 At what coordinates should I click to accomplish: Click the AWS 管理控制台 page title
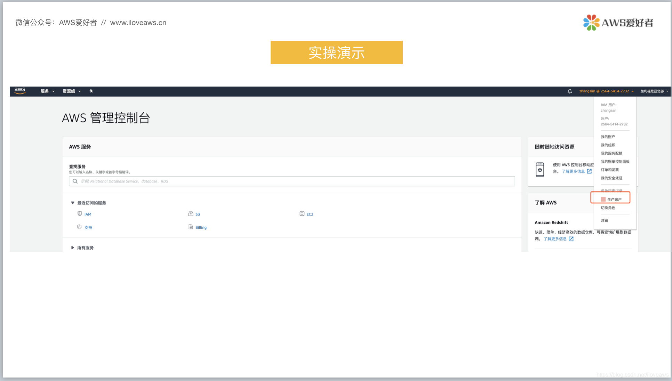(106, 118)
